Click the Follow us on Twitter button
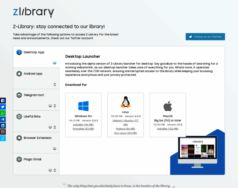The width and height of the screenshot is (238, 188). pos(205,37)
